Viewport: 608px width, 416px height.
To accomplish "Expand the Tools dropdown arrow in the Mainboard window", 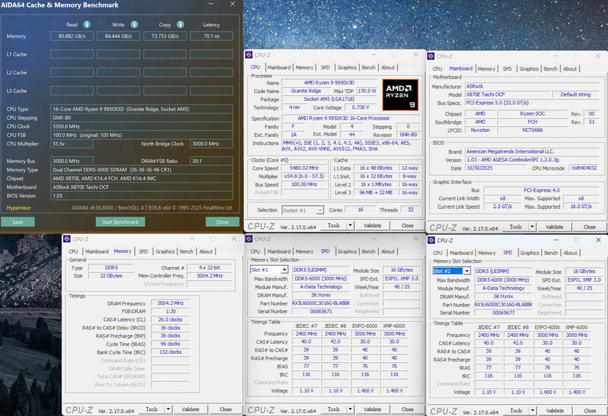I will coord(532,227).
